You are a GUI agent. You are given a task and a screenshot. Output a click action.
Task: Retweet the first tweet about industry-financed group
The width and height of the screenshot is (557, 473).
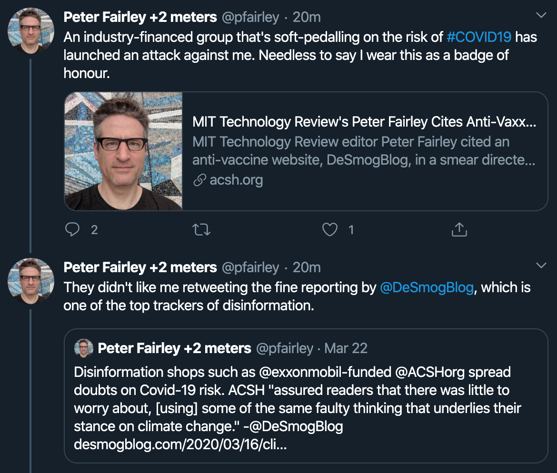[x=201, y=230]
